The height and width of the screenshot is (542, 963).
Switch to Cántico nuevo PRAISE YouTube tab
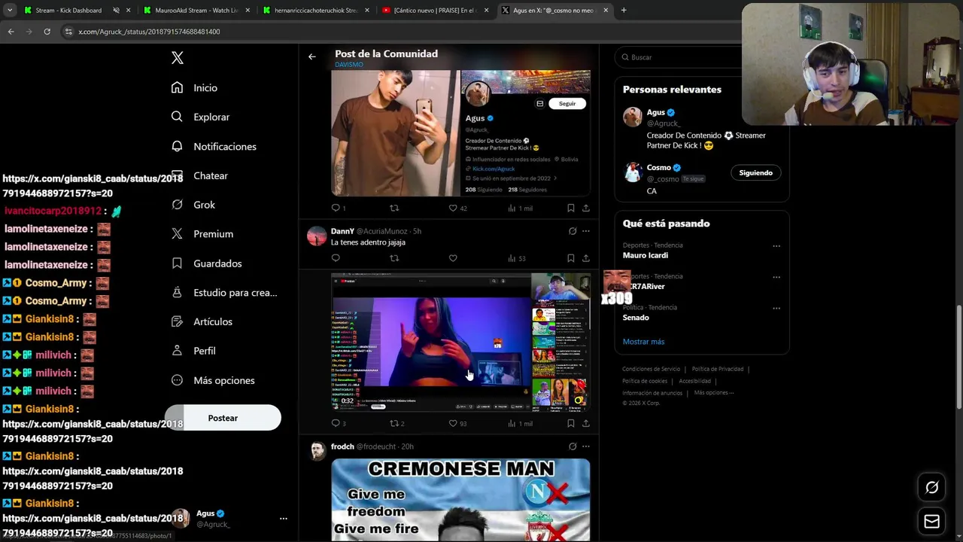click(436, 11)
